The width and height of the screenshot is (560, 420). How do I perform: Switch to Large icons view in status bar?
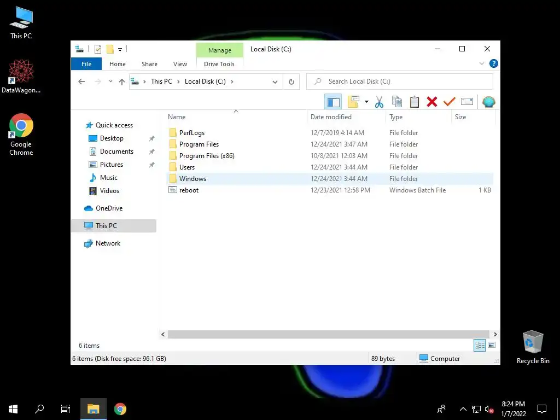pos(492,345)
